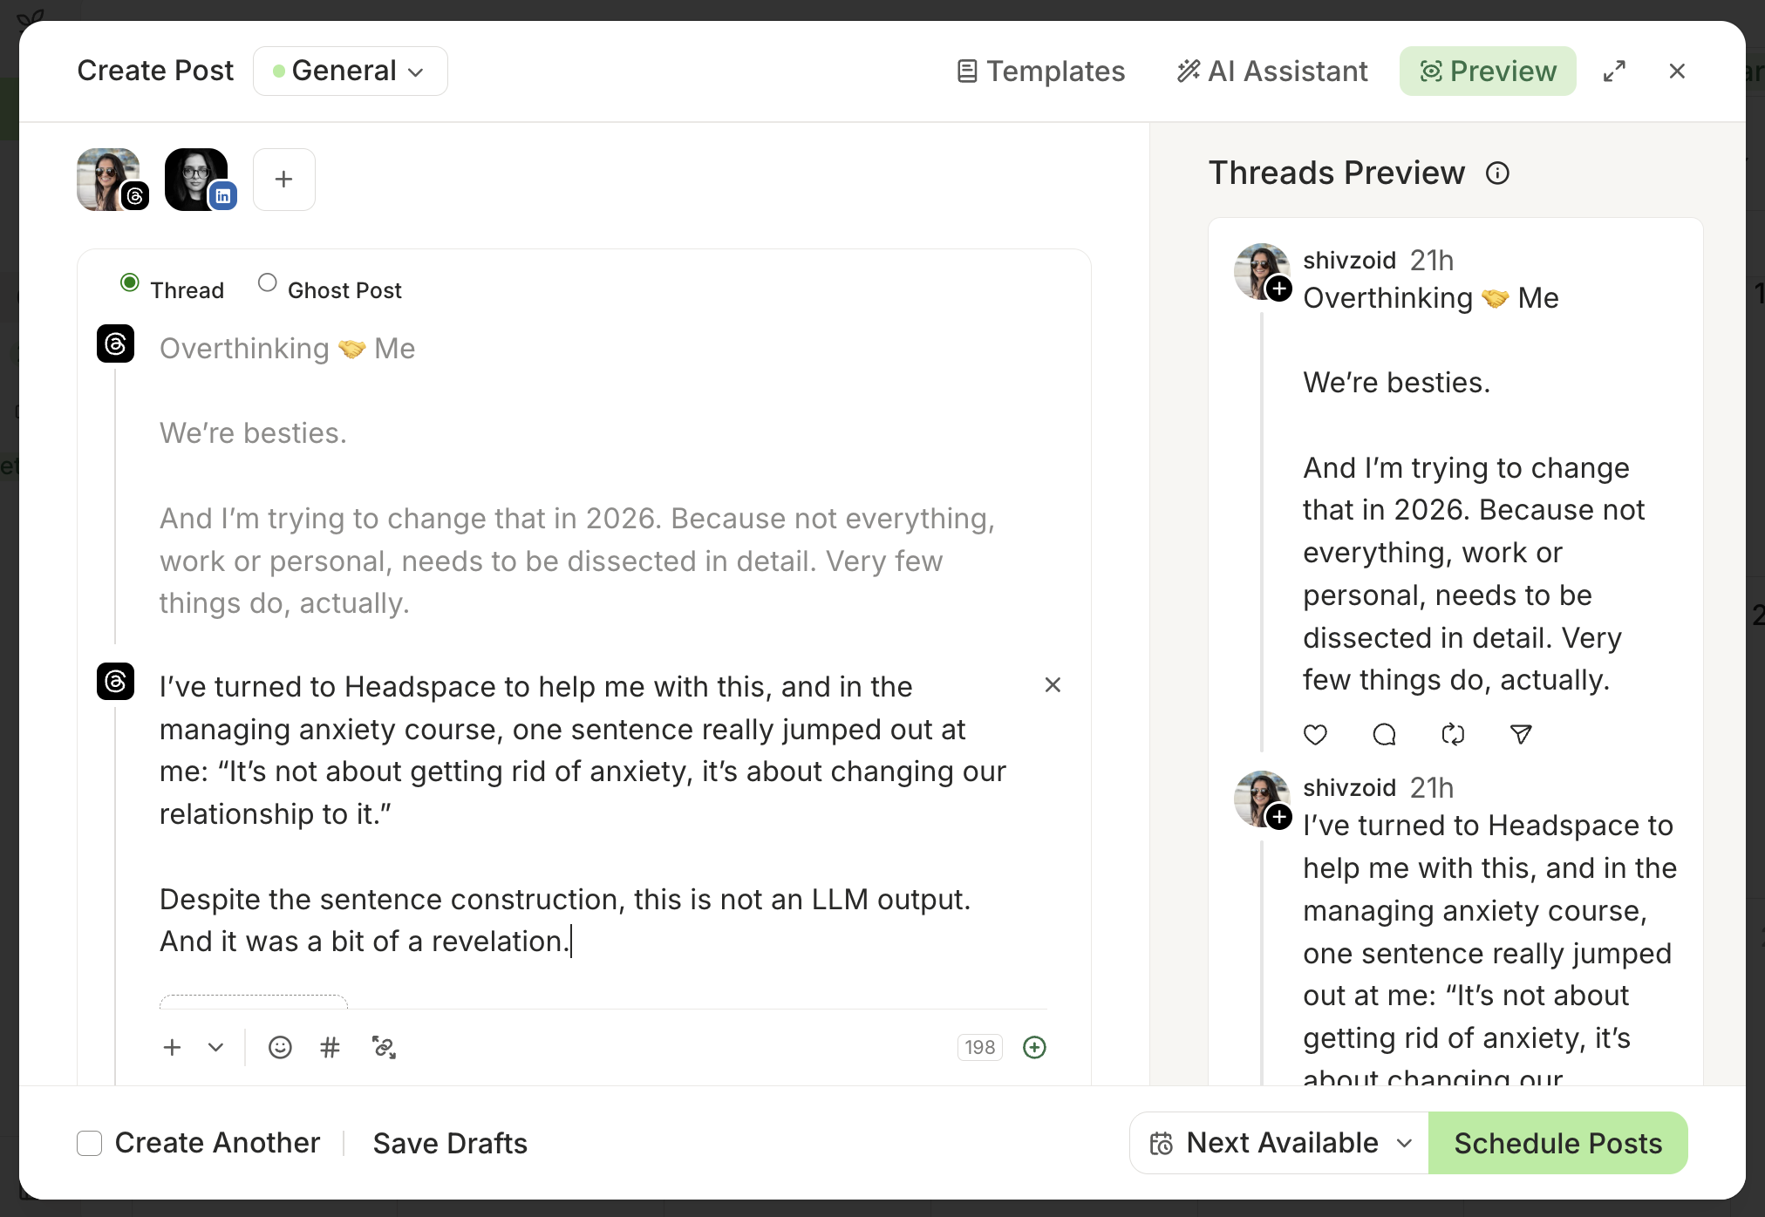Click the comment icon in the first preview post
Image resolution: width=1765 pixels, height=1217 pixels.
(1385, 735)
